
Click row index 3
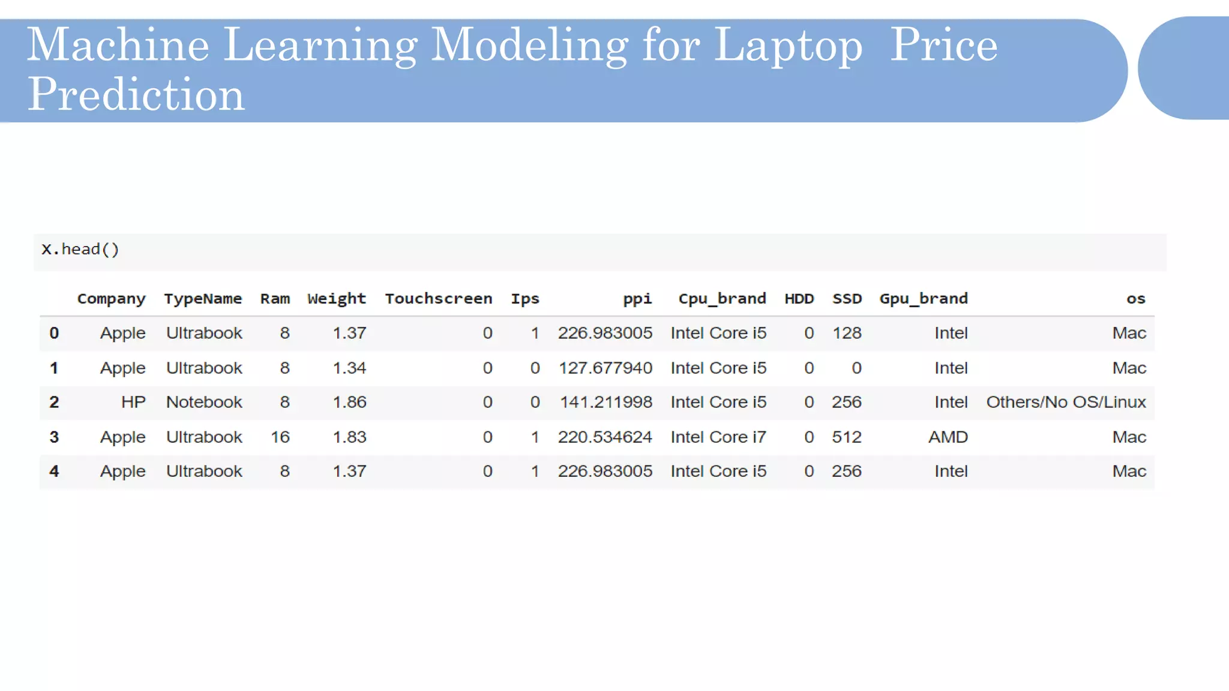pos(54,437)
